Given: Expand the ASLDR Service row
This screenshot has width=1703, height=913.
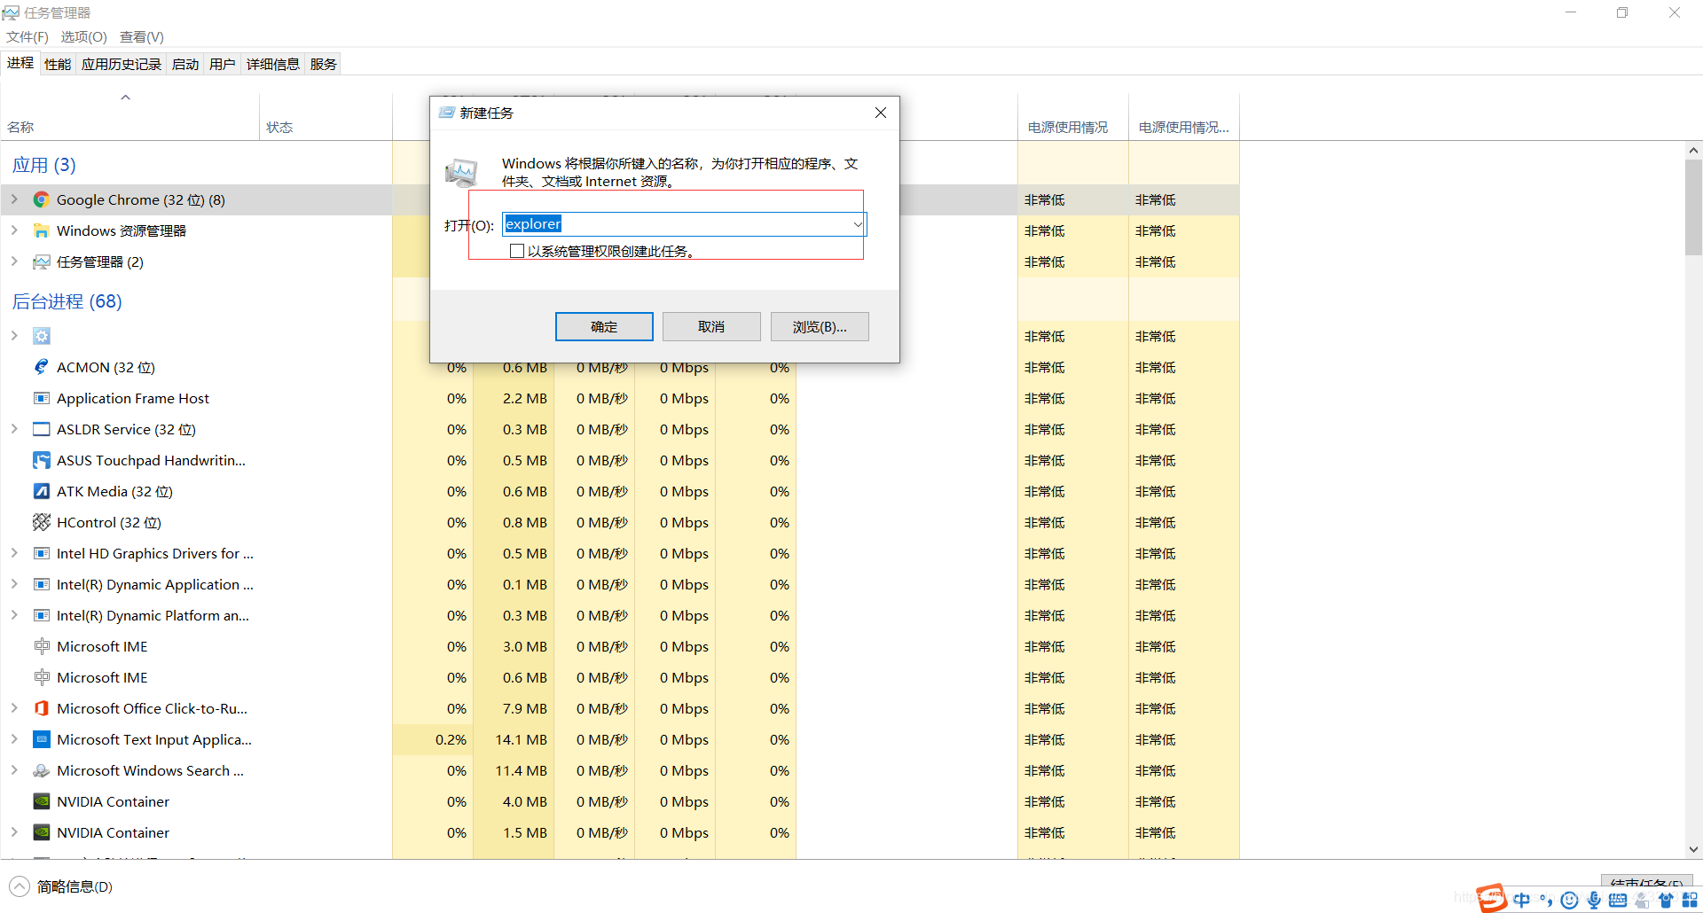Looking at the screenshot, I should [x=14, y=429].
